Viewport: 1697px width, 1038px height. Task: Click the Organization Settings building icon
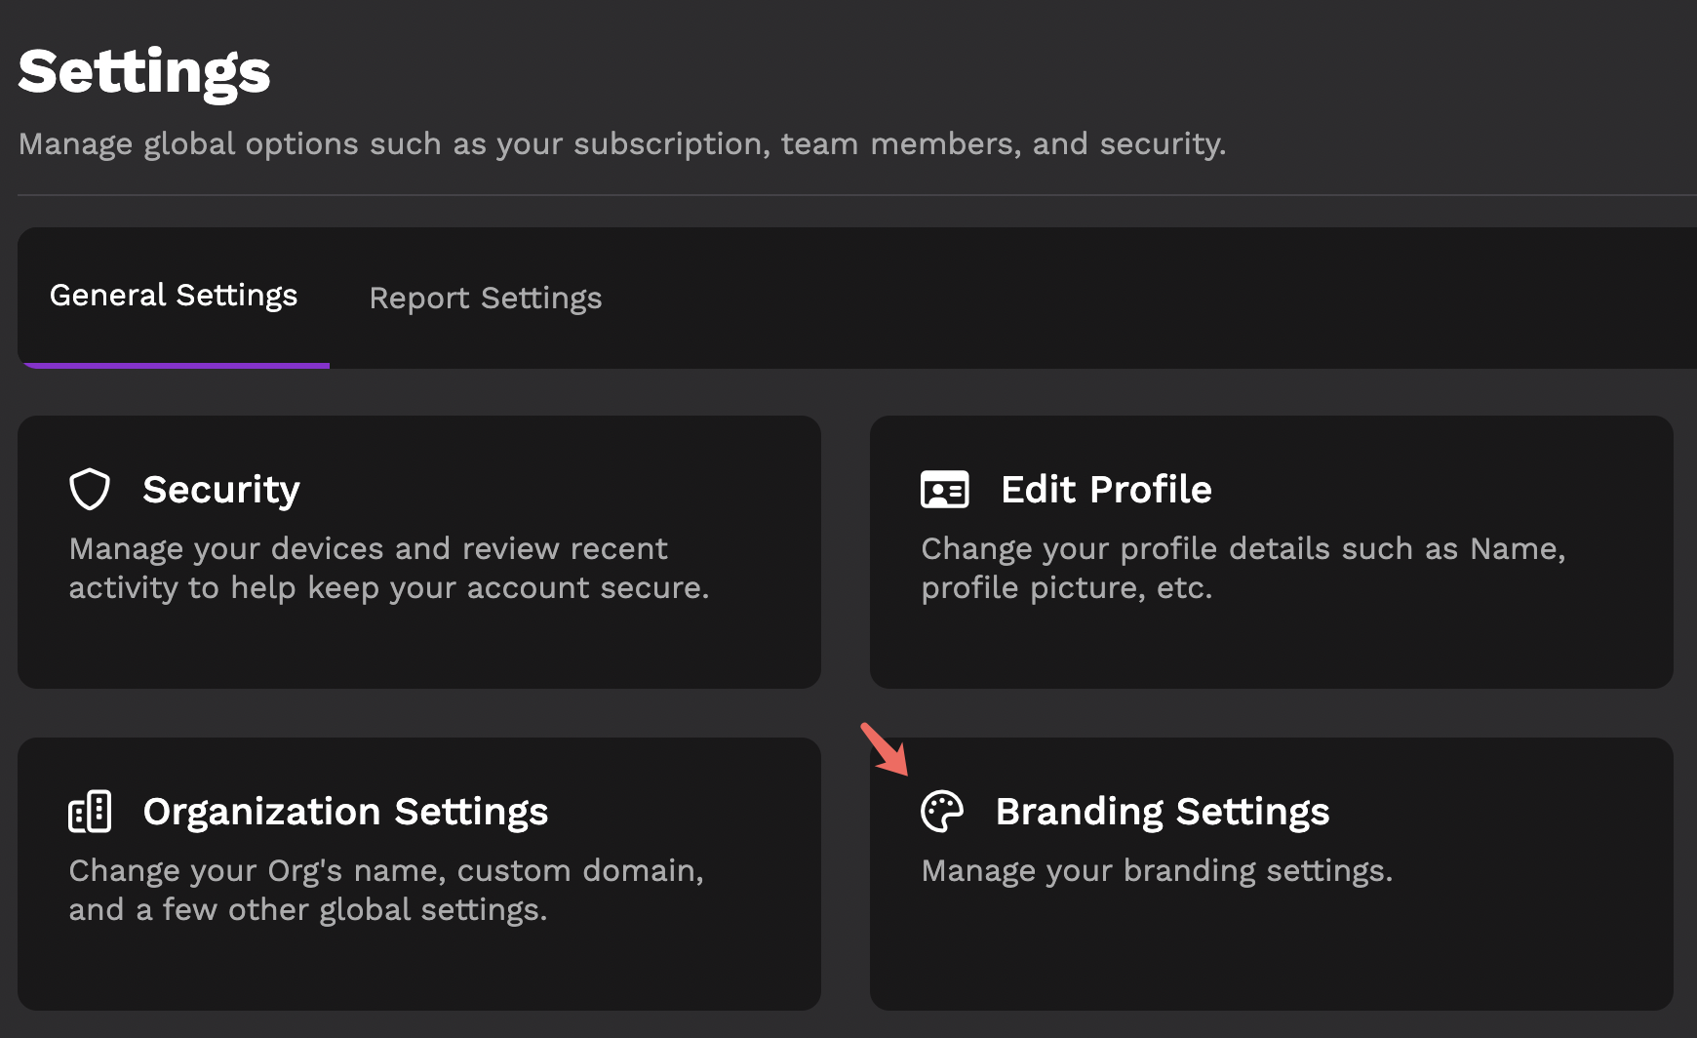click(90, 811)
